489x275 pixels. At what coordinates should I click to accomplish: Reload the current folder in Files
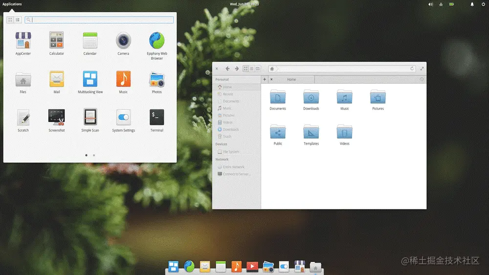click(x=412, y=68)
